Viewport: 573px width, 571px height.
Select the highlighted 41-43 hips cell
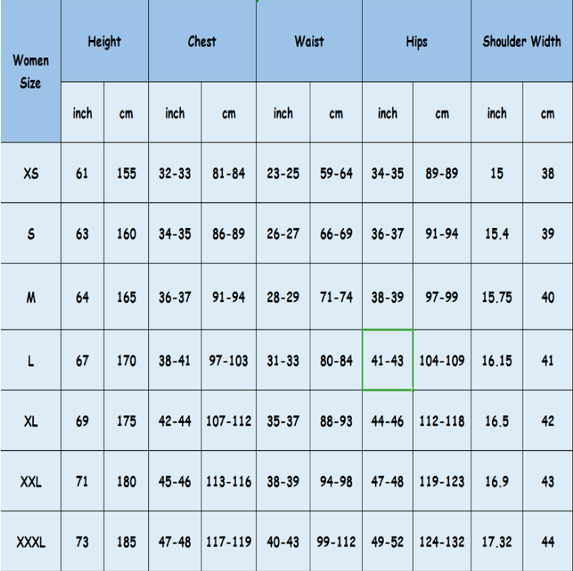pos(388,360)
